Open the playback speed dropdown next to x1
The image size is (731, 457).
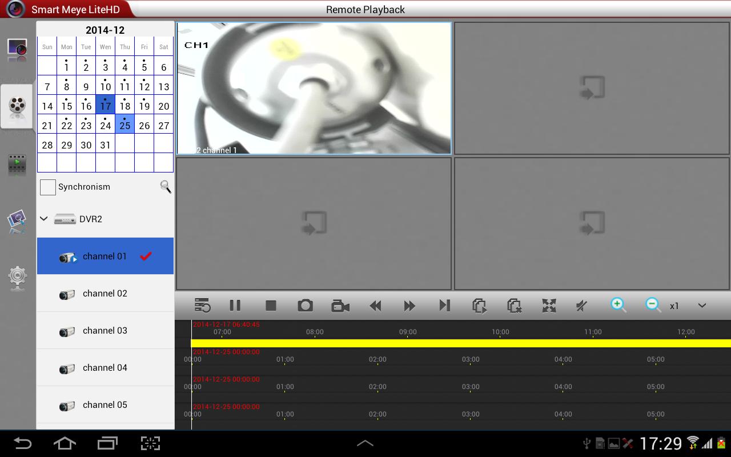tap(702, 306)
